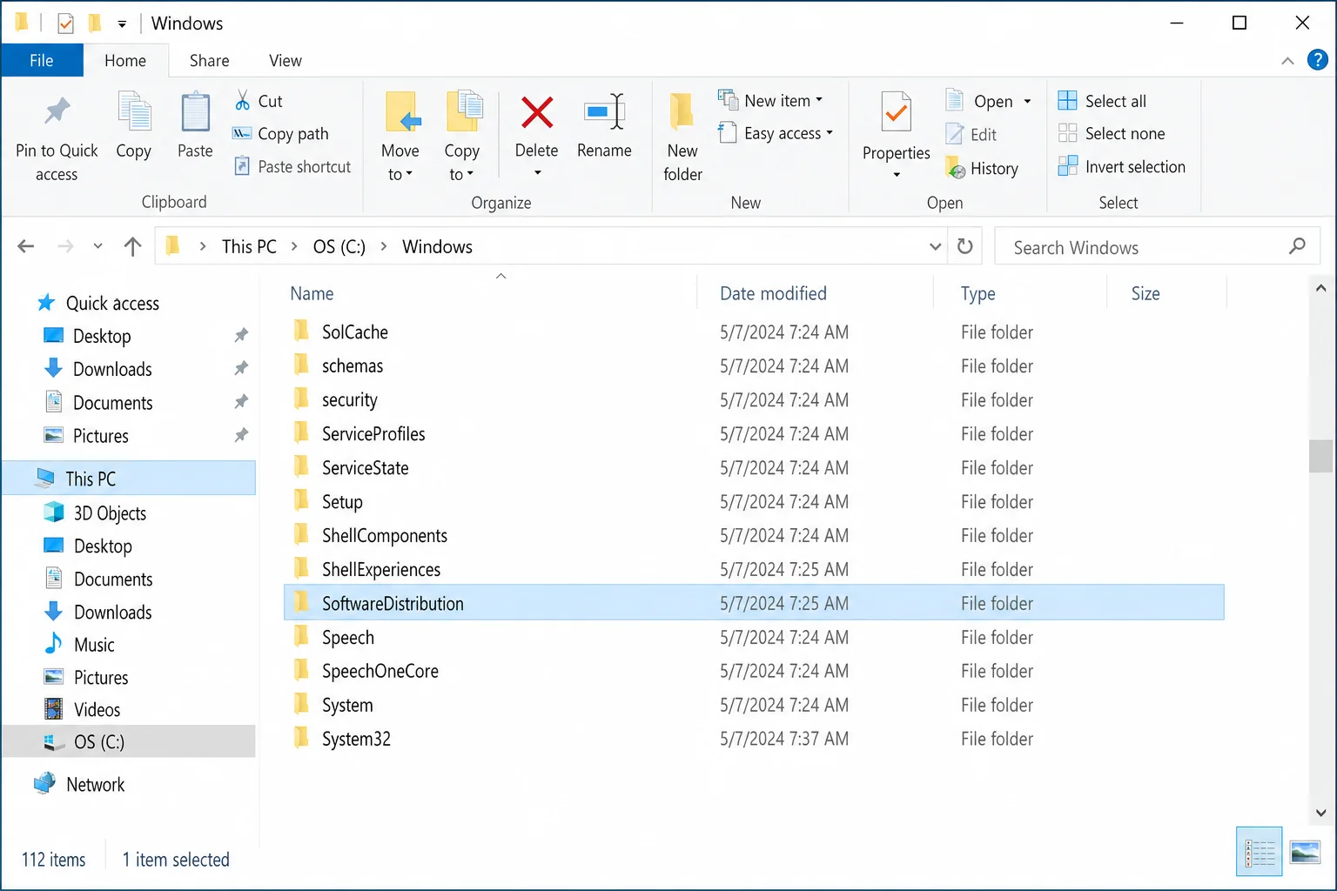
Task: Select the System32 folder
Action: click(x=356, y=739)
